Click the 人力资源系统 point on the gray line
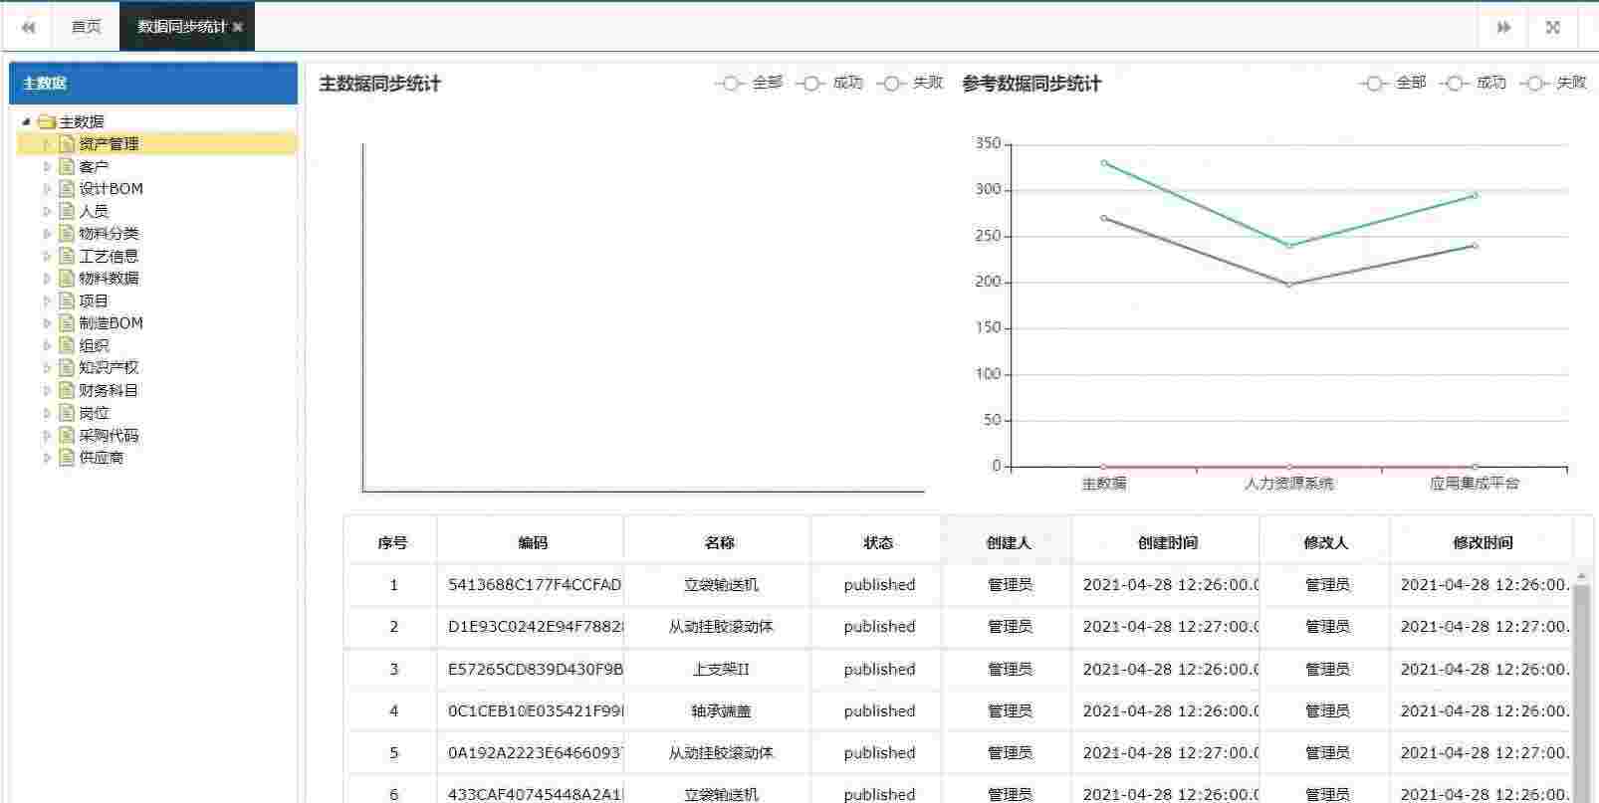 (1289, 285)
